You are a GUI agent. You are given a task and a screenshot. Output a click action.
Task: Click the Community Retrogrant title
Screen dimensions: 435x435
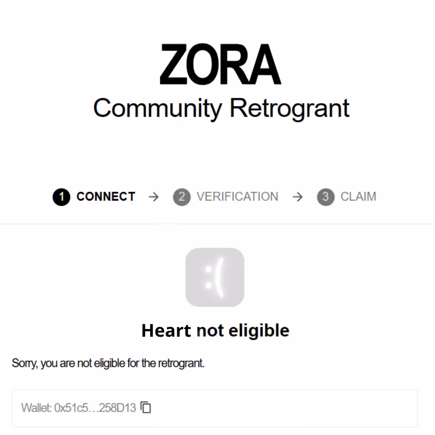221,108
